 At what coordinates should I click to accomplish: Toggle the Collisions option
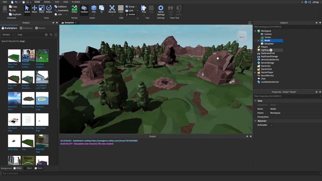(61, 7)
